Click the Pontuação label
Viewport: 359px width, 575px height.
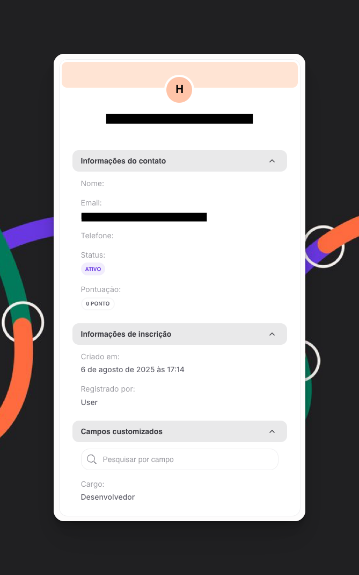point(101,290)
